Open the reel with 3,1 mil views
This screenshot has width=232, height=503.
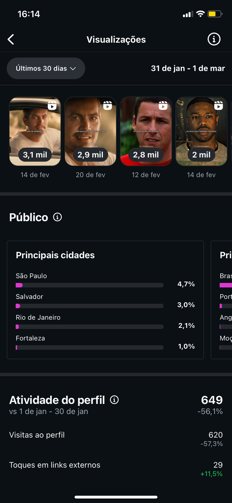pos(35,131)
